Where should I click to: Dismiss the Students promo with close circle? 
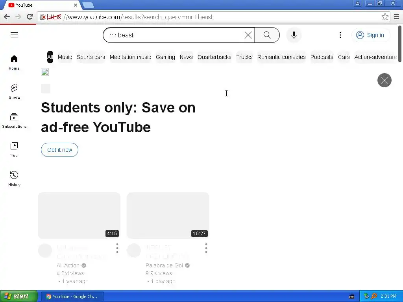click(384, 80)
